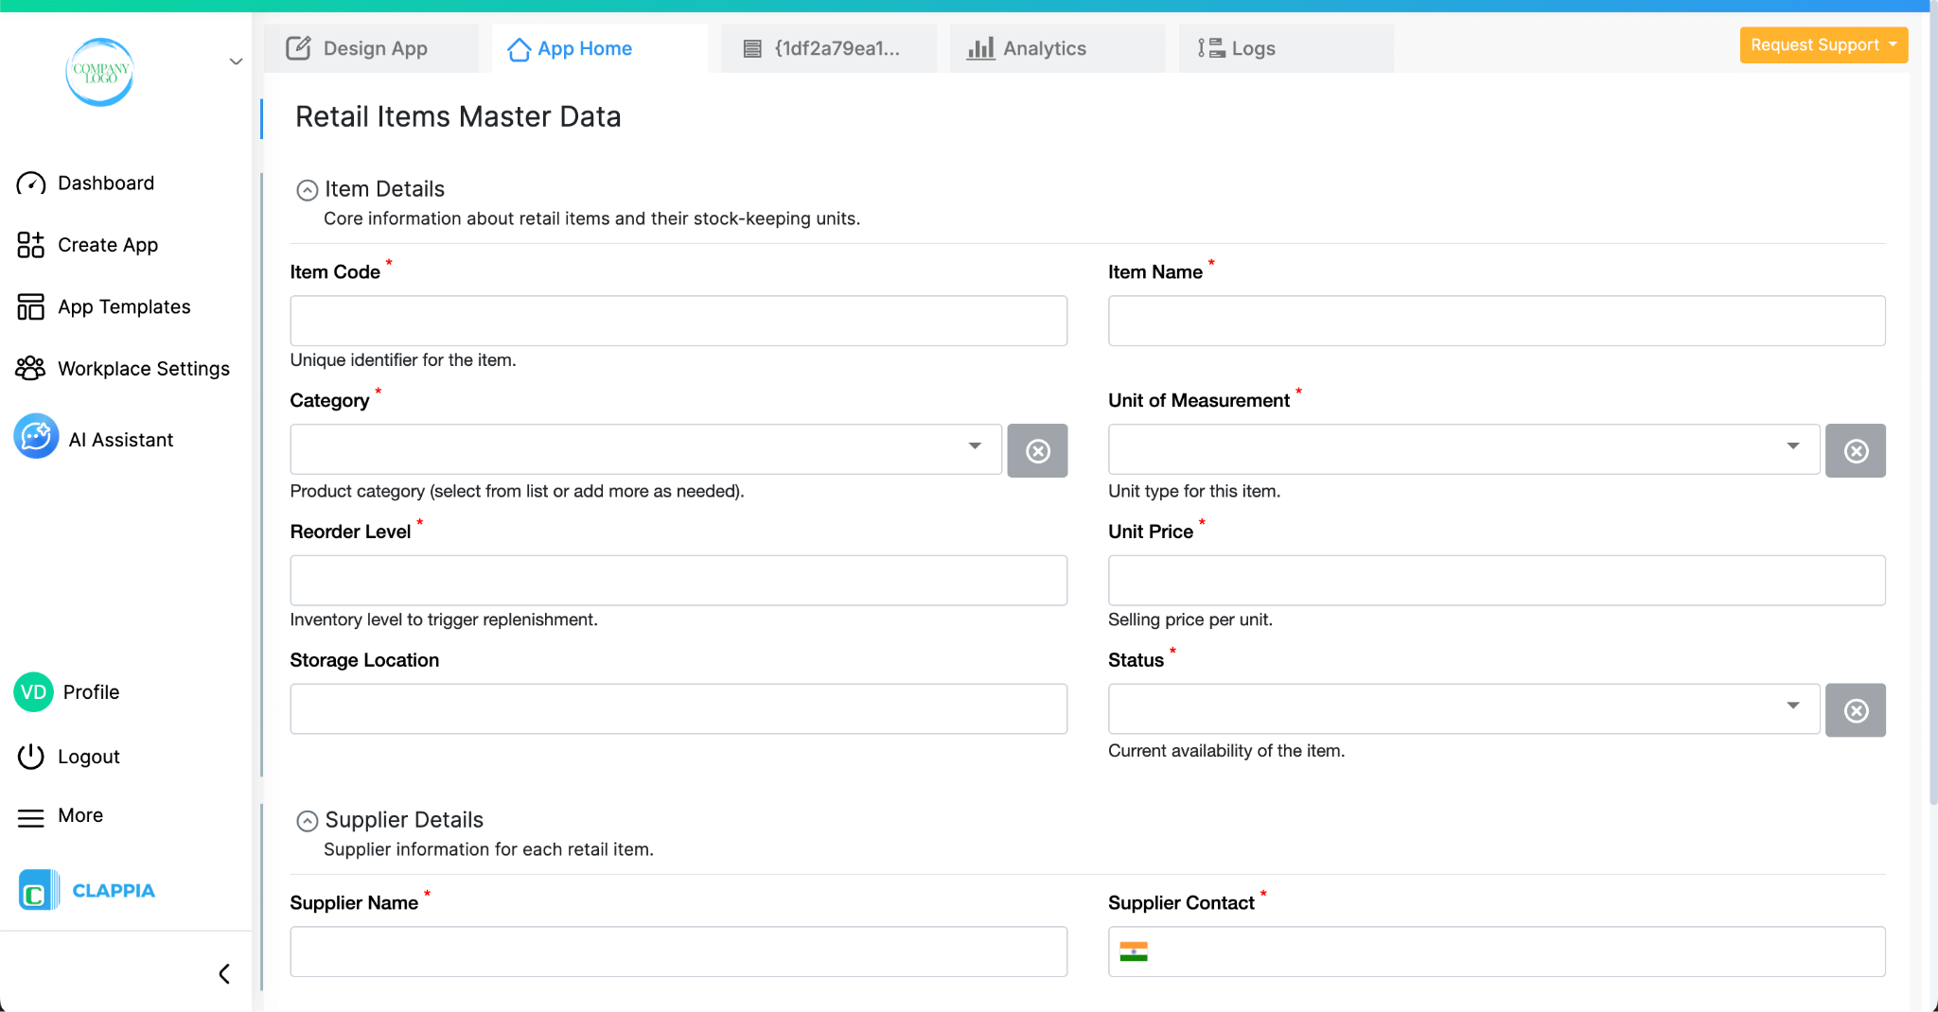The image size is (1938, 1012).
Task: Select the Create App icon
Action: pos(31,244)
